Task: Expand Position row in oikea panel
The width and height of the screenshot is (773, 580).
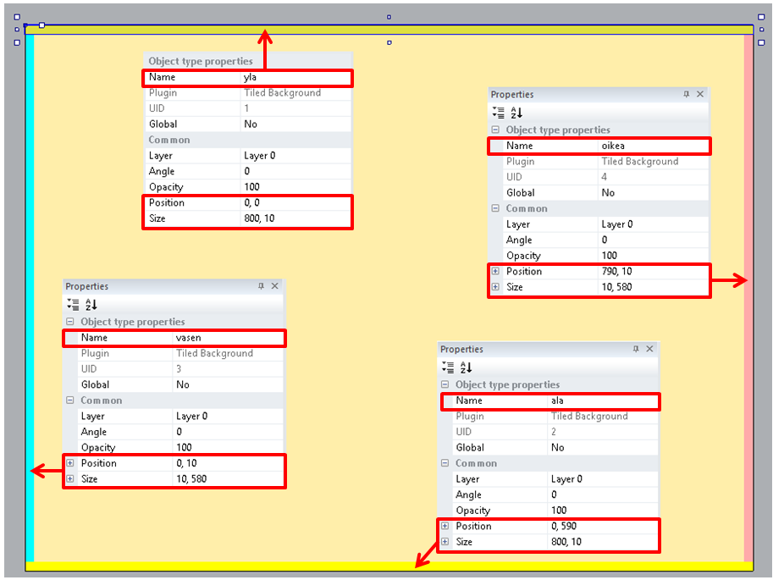Action: coord(495,272)
